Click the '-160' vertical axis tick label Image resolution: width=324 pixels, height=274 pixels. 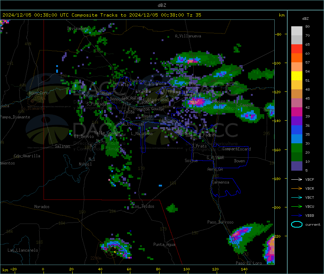tap(277, 150)
